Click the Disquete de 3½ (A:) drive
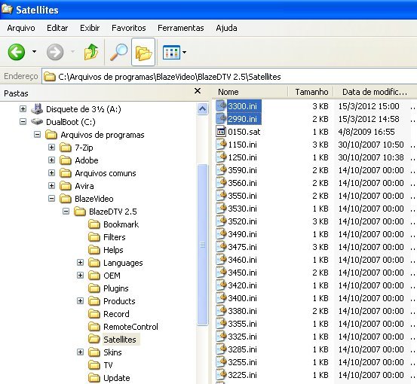Image resolution: width=417 pixels, height=384 pixels. (x=83, y=109)
